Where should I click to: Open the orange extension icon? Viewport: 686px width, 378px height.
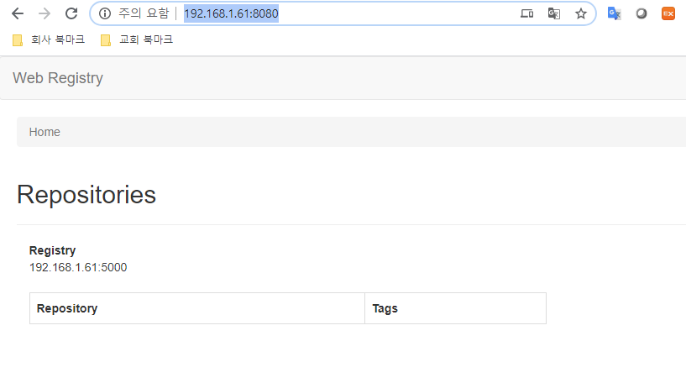point(668,13)
